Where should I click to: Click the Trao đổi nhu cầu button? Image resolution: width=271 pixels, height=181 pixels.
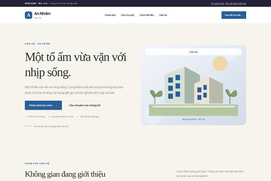(234, 15)
